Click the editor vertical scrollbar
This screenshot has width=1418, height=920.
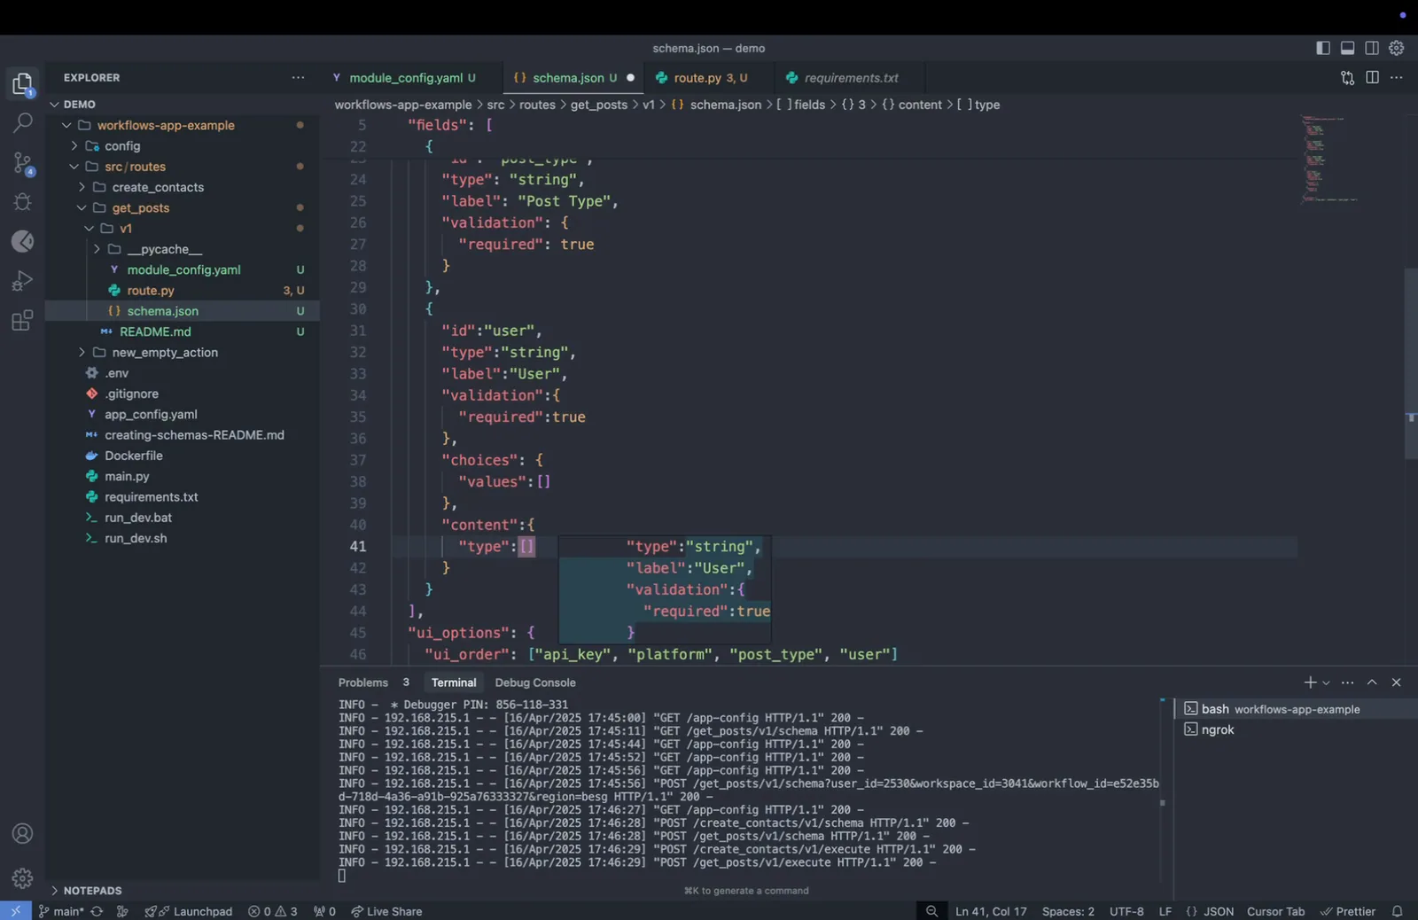coord(1410,363)
